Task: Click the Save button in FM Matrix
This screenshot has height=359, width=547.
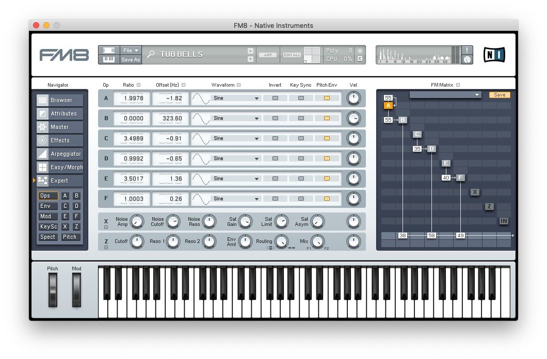Action: coord(500,95)
